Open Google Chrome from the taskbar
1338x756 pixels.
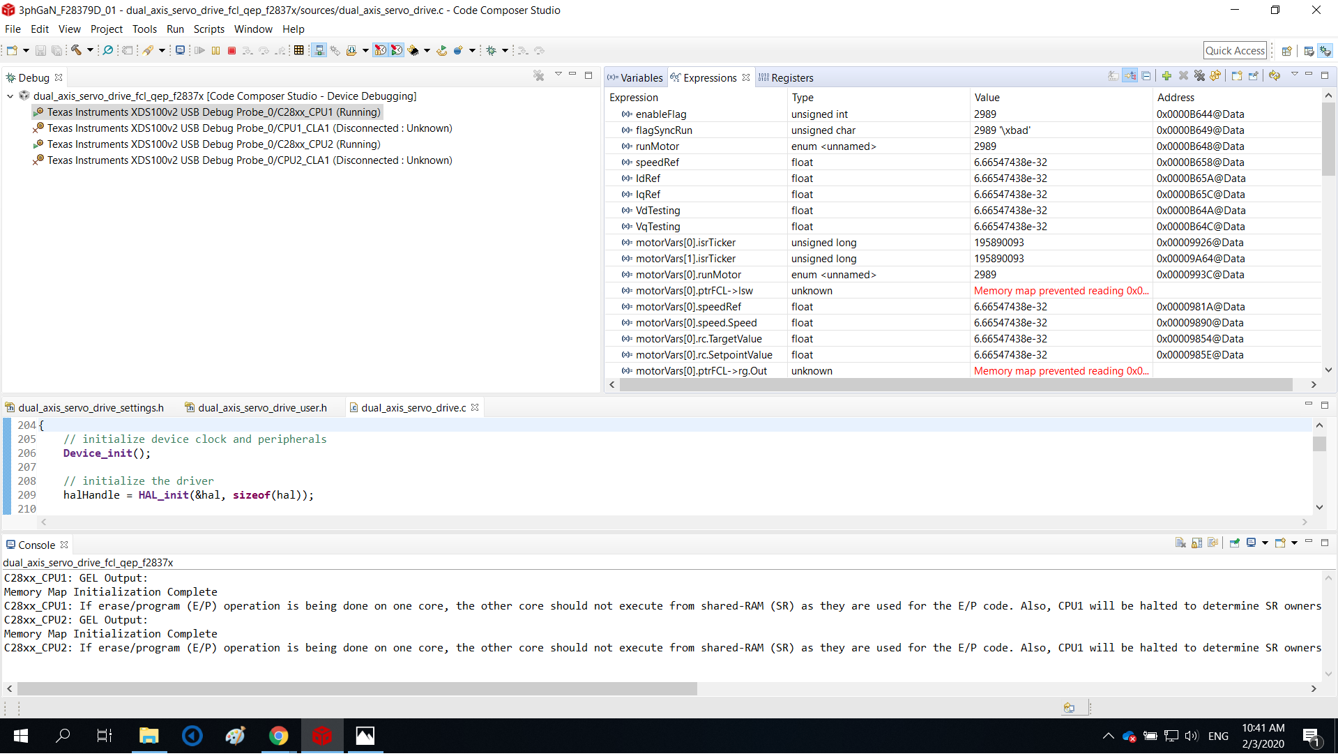pos(278,736)
